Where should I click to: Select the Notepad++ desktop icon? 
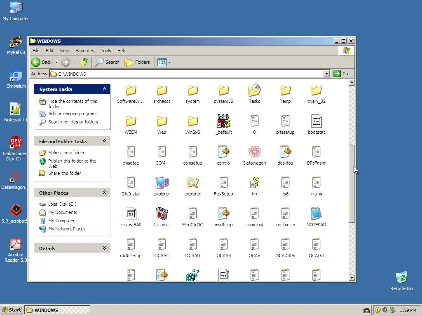15,113
